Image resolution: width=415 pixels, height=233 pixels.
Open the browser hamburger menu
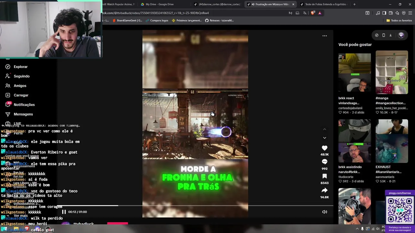pos(410,13)
